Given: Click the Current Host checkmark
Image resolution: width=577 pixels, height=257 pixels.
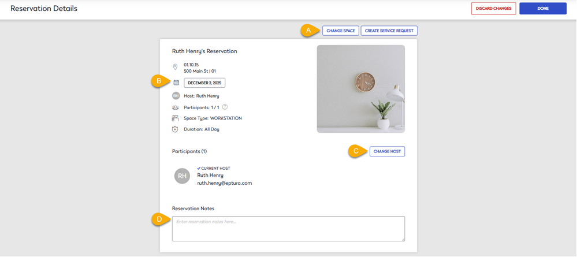Looking at the screenshot, I should coord(199,168).
